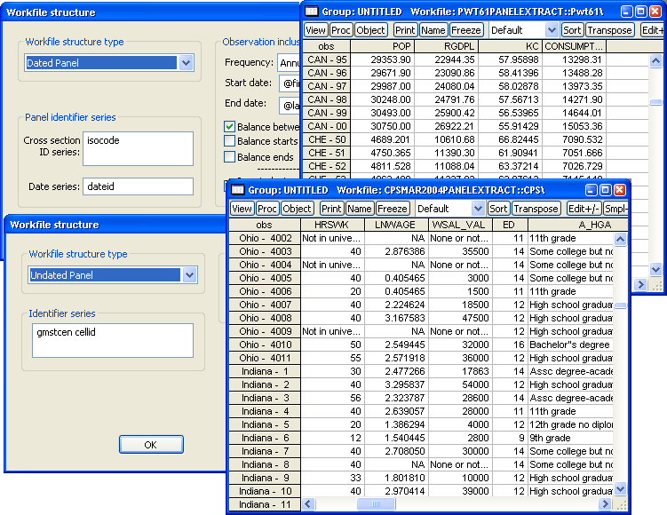This screenshot has width=667, height=515.
Task: Enable the Balance starts checkbox
Action: pos(229,141)
